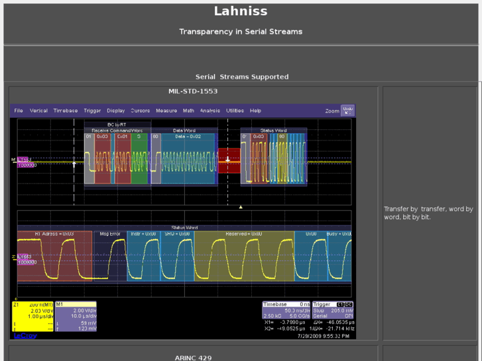Click 'Status Word' label in upper trace
Screen dimensions: 482x361
(273, 130)
